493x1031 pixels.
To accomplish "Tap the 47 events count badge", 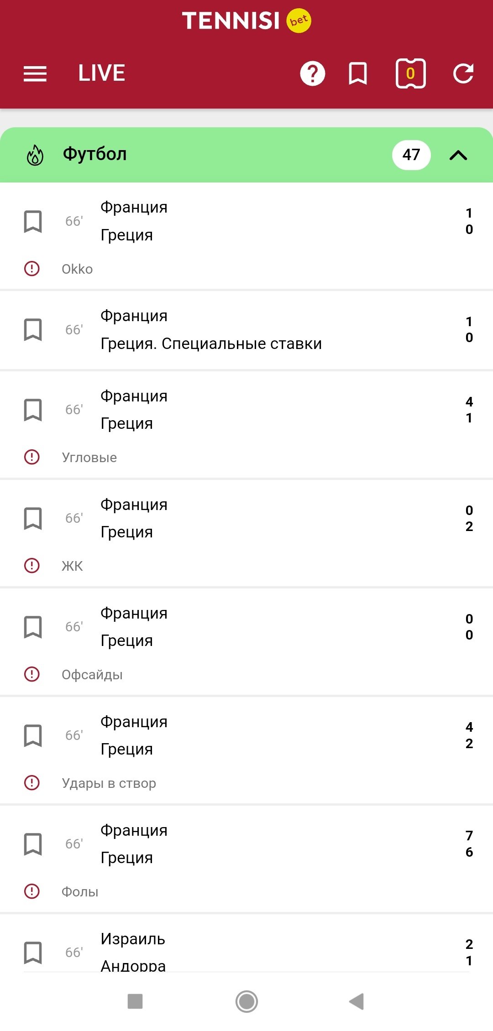I will [x=411, y=155].
